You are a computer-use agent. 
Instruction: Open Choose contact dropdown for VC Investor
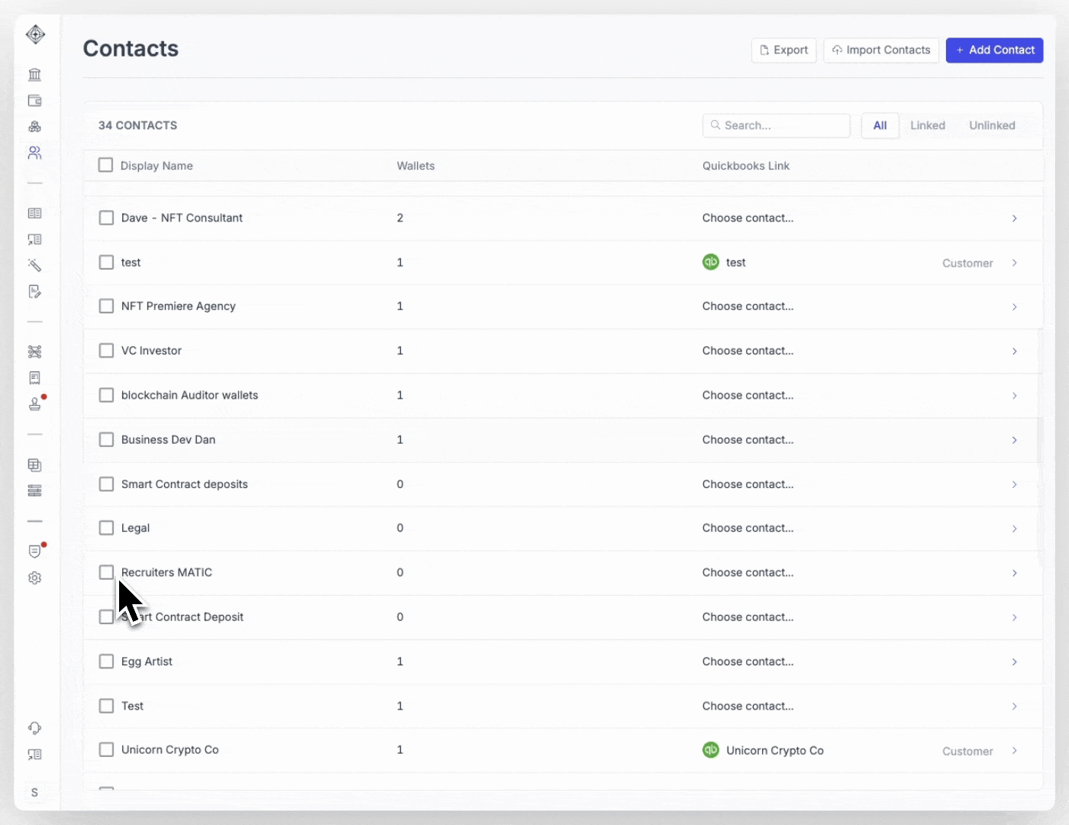748,351
